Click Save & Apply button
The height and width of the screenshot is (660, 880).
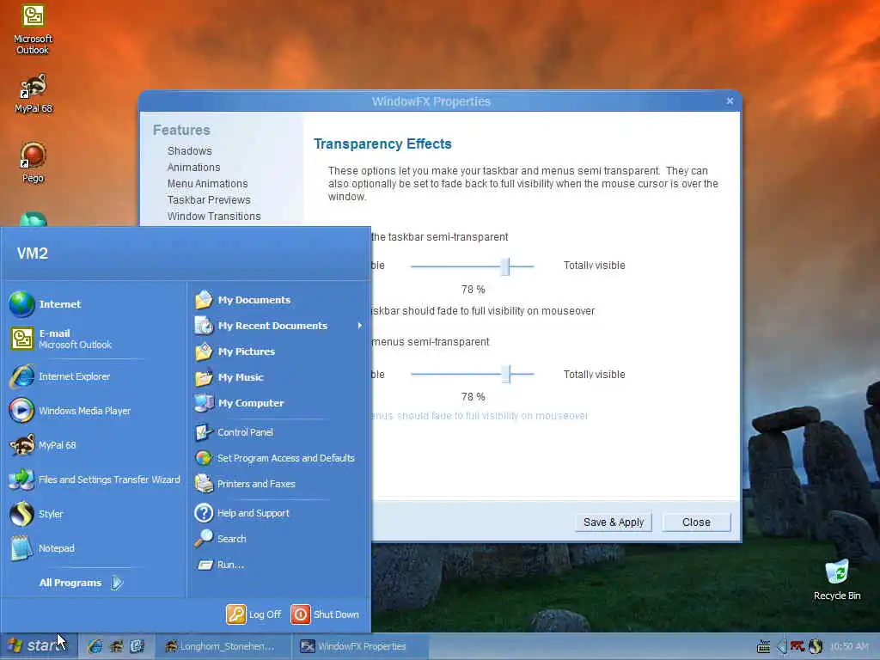pos(614,522)
